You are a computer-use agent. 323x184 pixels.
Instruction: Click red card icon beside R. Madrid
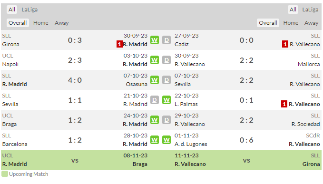(119, 44)
